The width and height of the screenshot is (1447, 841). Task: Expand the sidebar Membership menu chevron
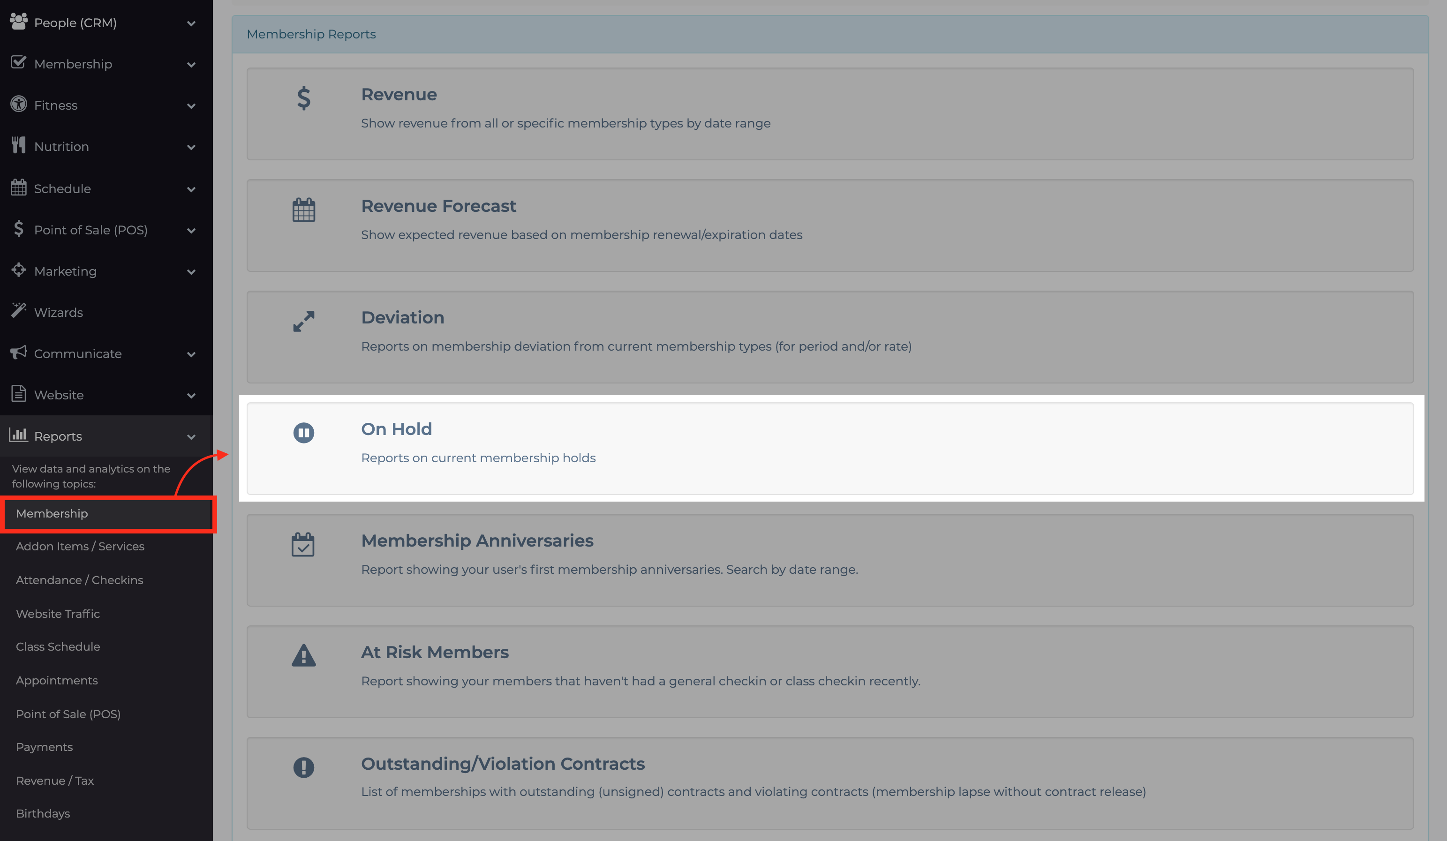coord(191,65)
